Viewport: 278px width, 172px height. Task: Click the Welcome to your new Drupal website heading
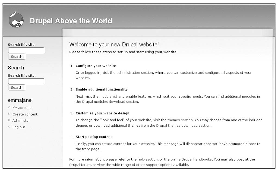114,44
